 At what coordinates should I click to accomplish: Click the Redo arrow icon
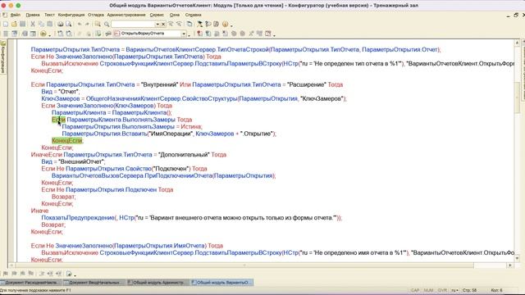[88, 24]
